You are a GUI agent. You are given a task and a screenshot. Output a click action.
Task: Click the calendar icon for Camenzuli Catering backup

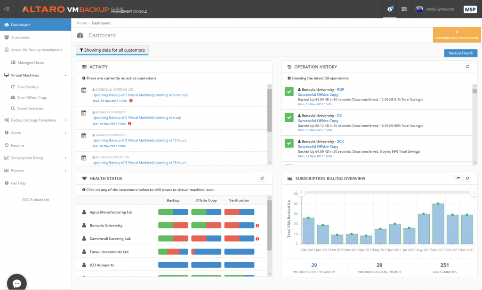[84, 90]
